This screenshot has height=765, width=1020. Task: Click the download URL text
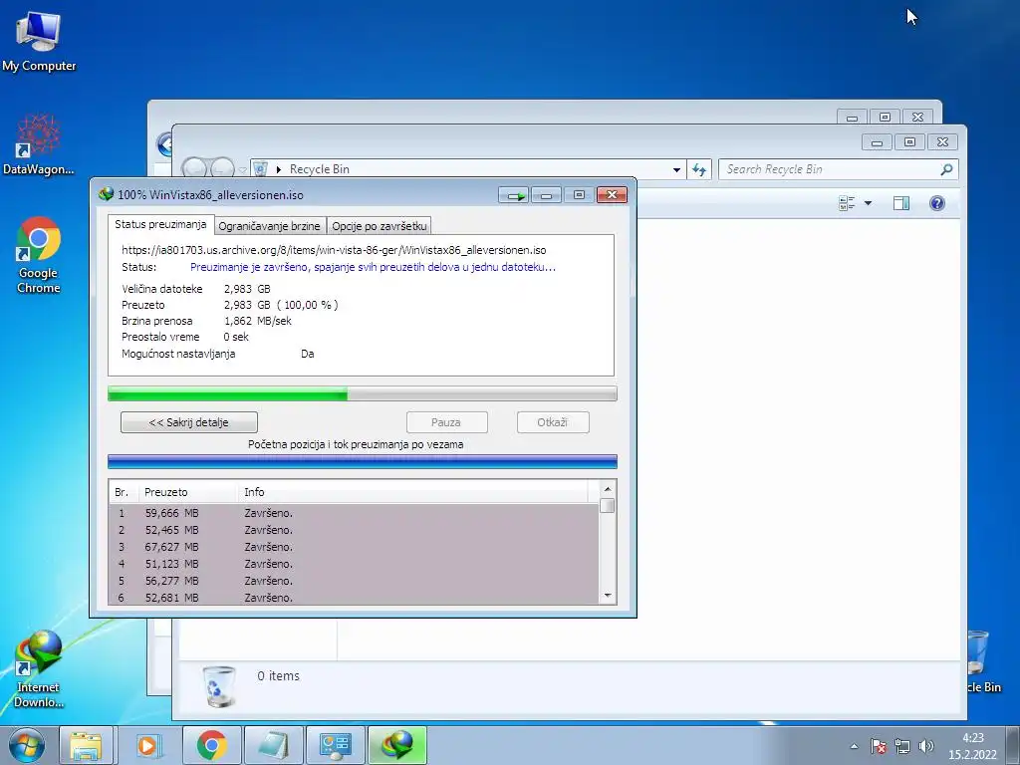pyautogui.click(x=334, y=250)
